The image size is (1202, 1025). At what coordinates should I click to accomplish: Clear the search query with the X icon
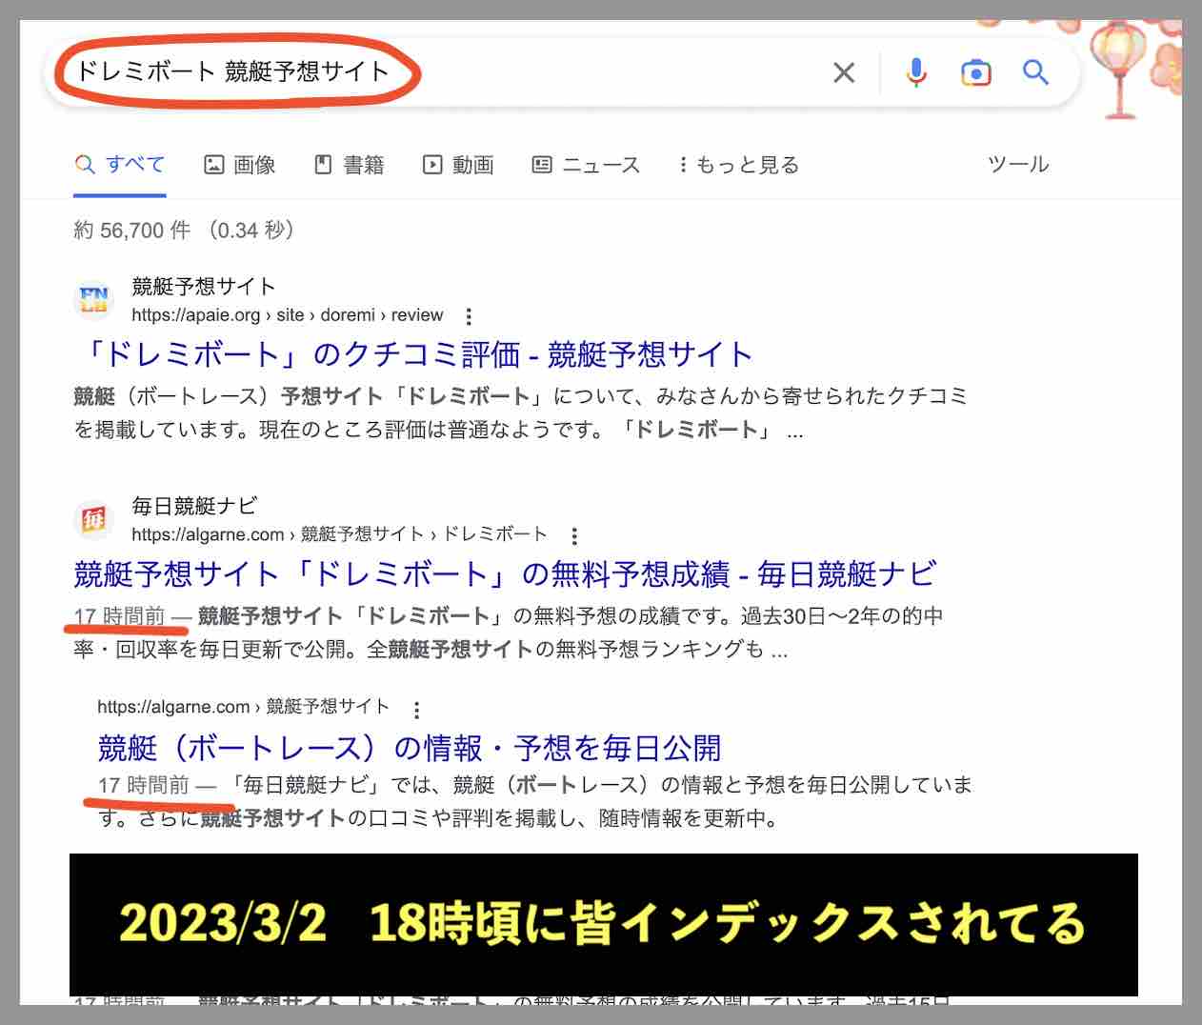pyautogui.click(x=844, y=71)
